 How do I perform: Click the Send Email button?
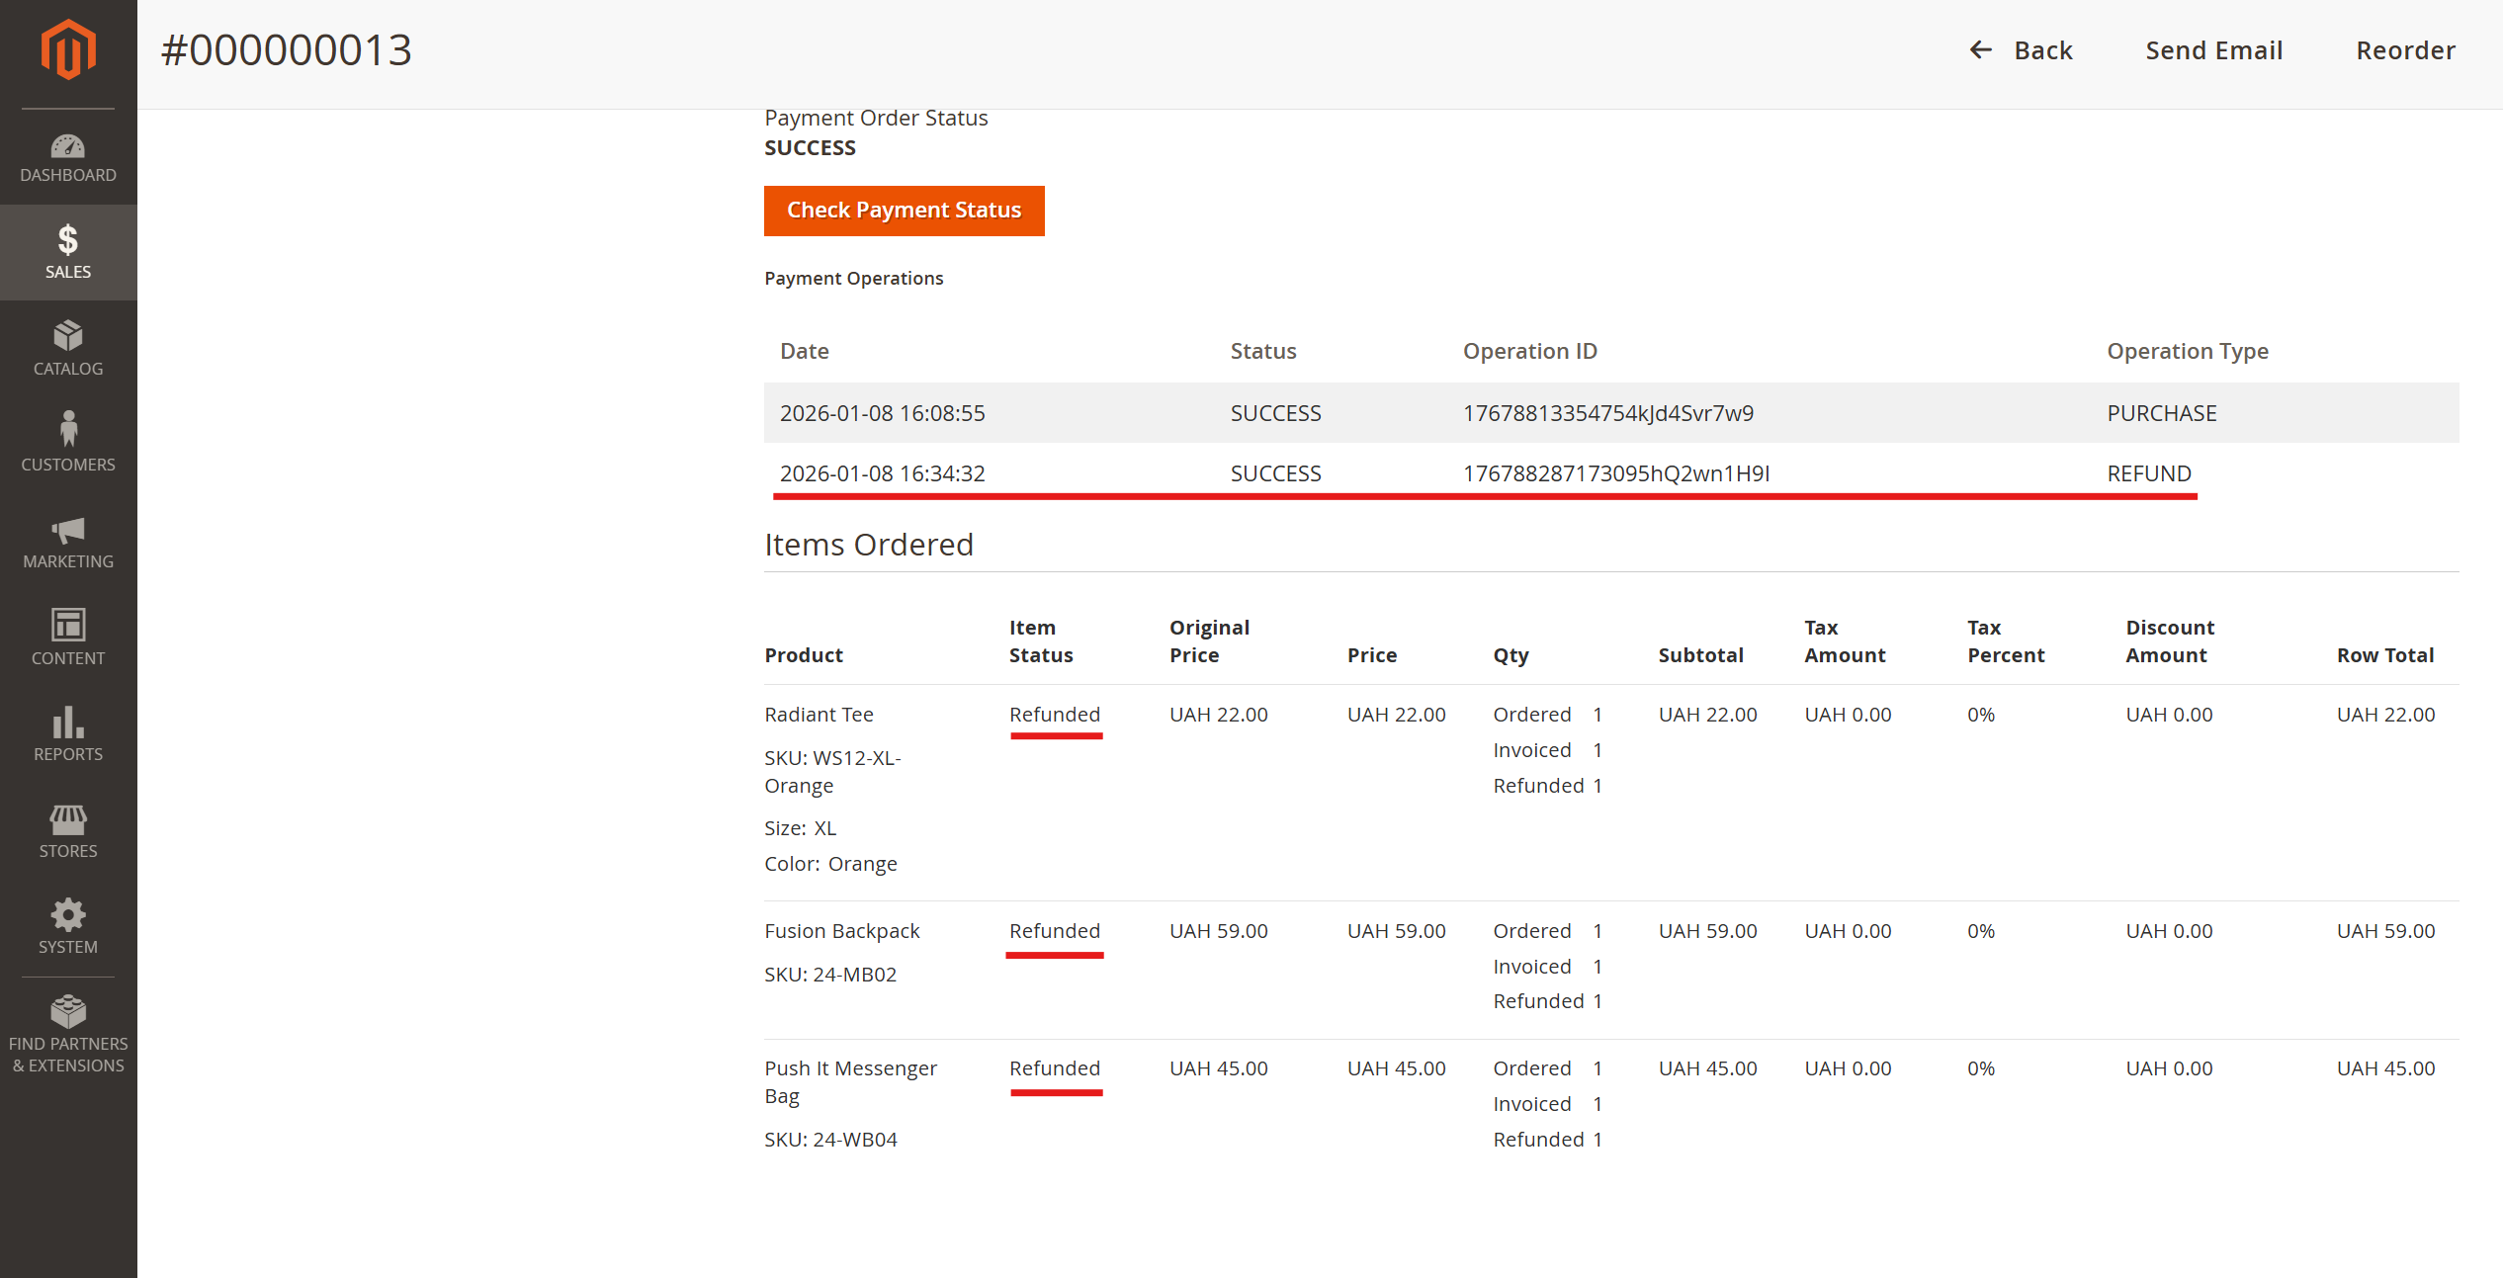point(2213,50)
